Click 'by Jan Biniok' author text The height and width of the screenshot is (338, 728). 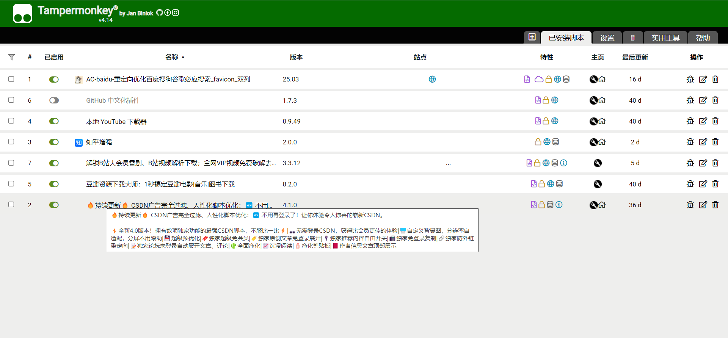pyautogui.click(x=136, y=13)
